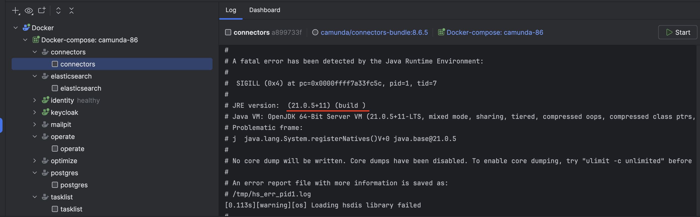Click the Collapse All arrows icon
The height and width of the screenshot is (217, 700).
tap(72, 11)
